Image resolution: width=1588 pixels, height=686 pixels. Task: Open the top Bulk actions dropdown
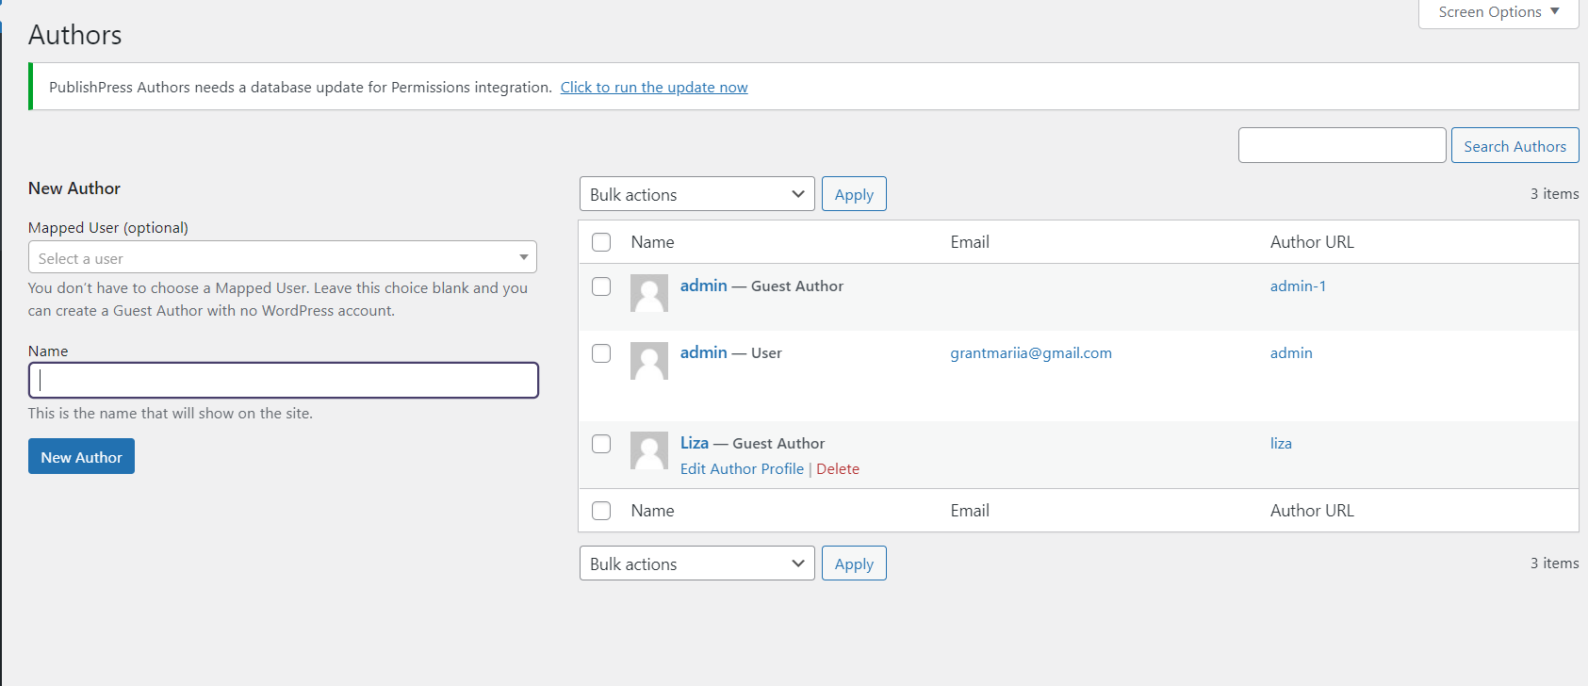point(696,194)
